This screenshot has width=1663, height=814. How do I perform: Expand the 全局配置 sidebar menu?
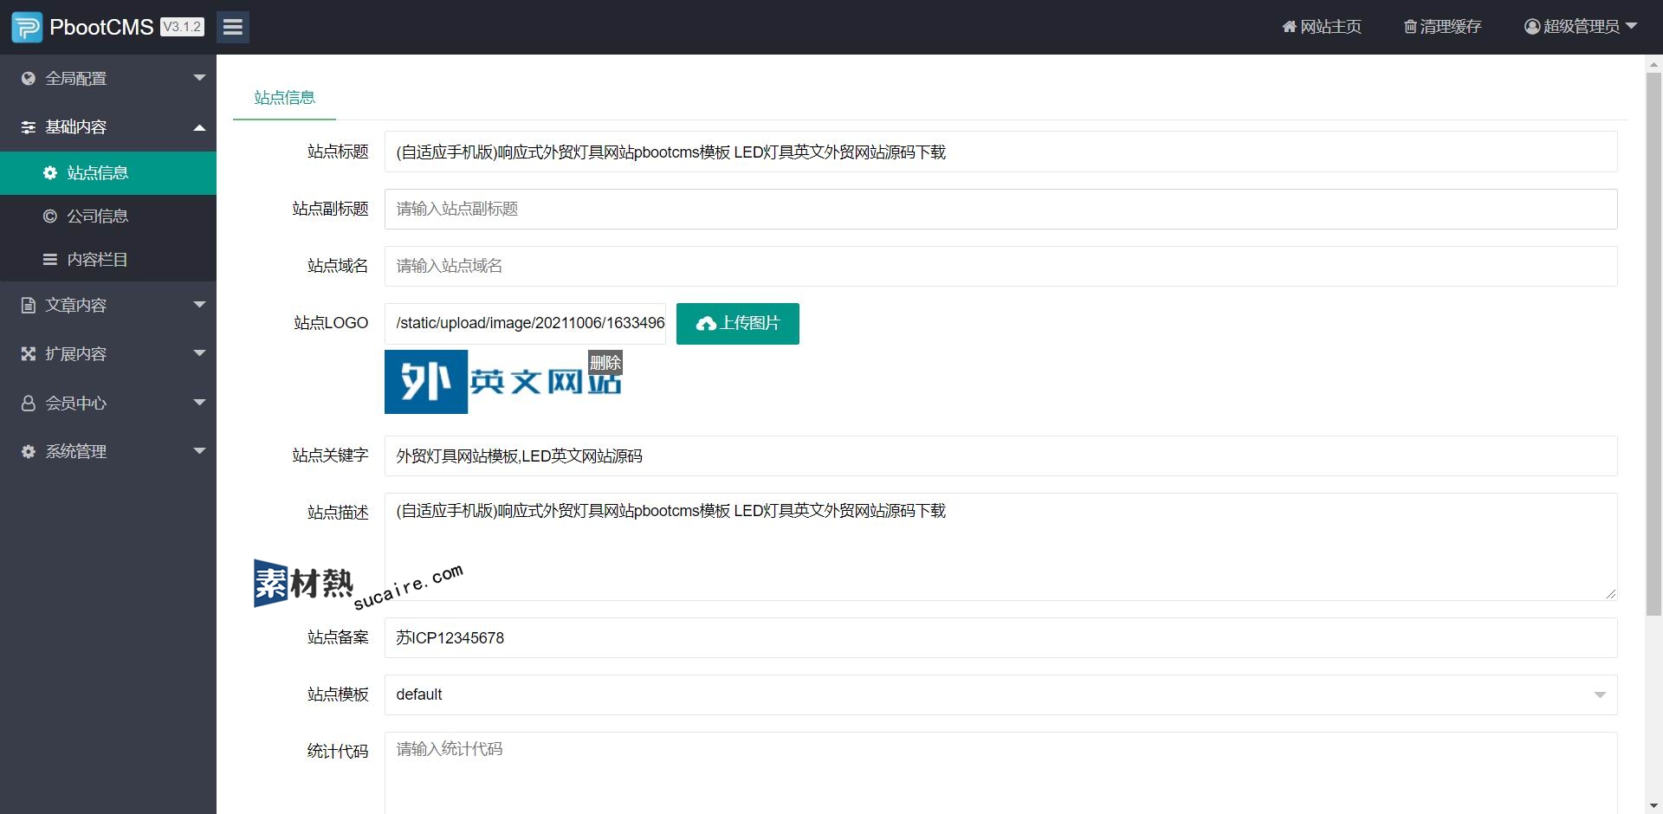108,79
